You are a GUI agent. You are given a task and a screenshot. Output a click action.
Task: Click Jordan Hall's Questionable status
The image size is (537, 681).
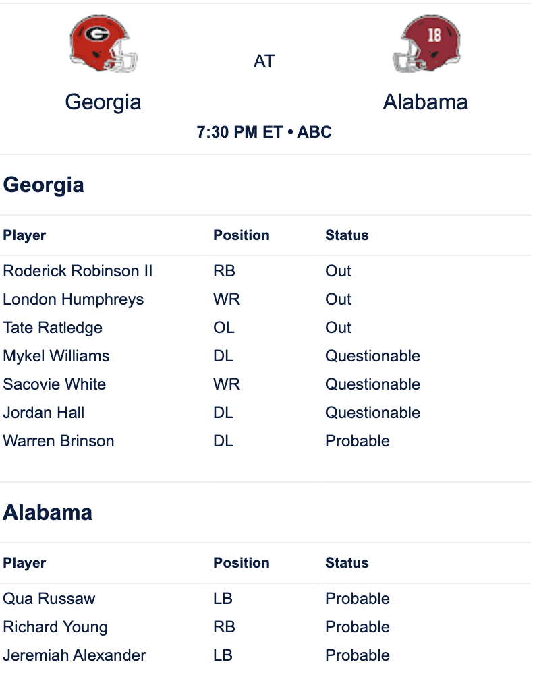tap(373, 413)
